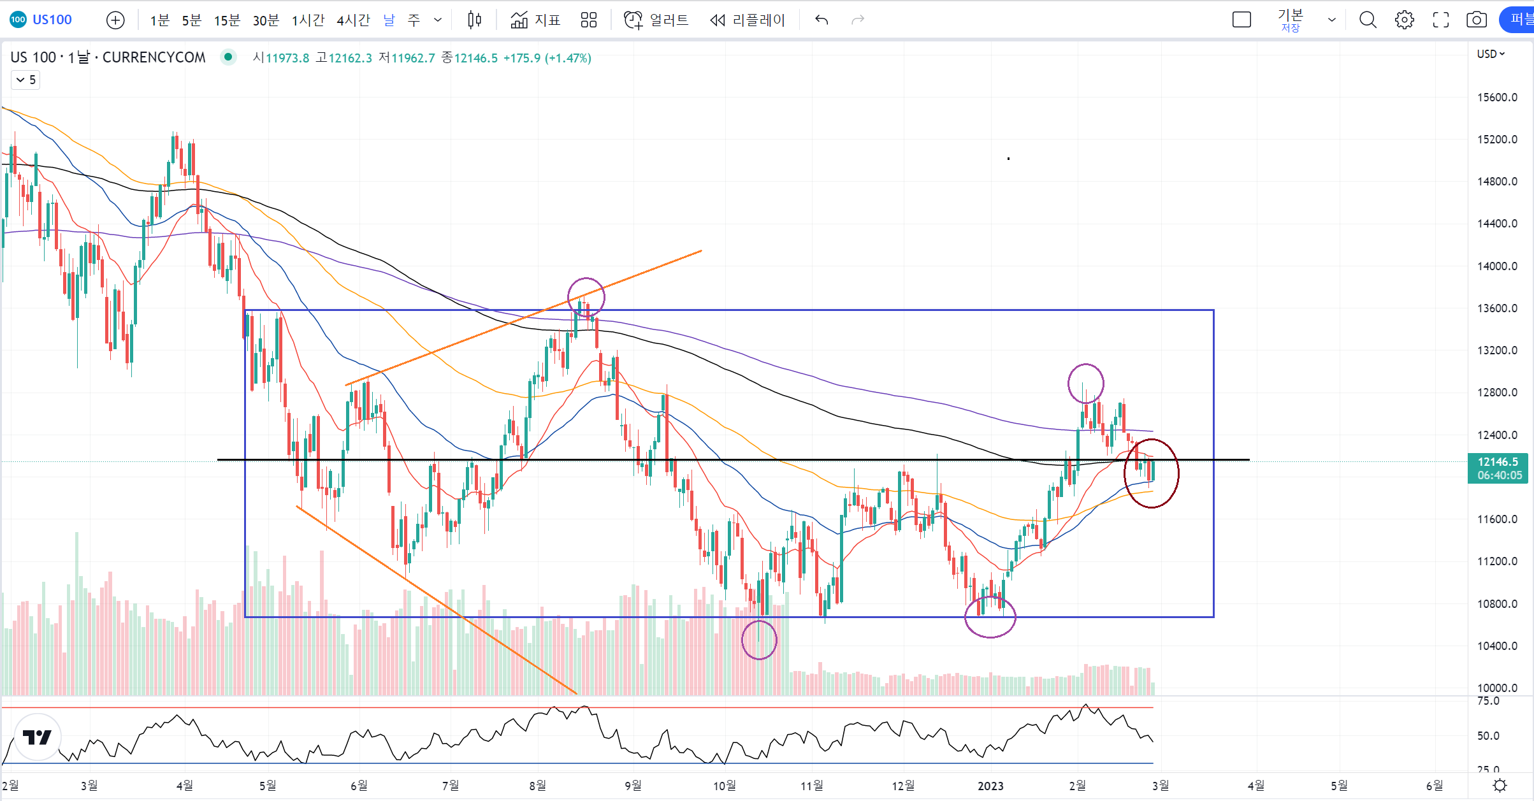Take a chart snapshot with camera icon

point(1476,20)
